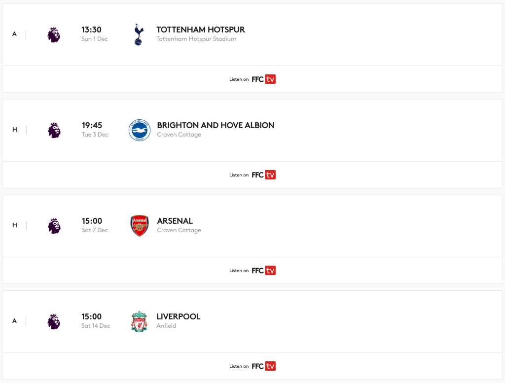The image size is (505, 383).
Task: Click the 13:30 Sun 1 Dec kickoff time
Action: pos(94,34)
